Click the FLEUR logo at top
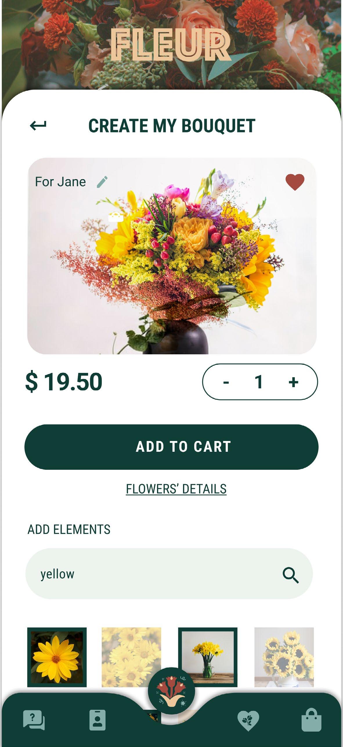The height and width of the screenshot is (747, 343). coord(171,44)
